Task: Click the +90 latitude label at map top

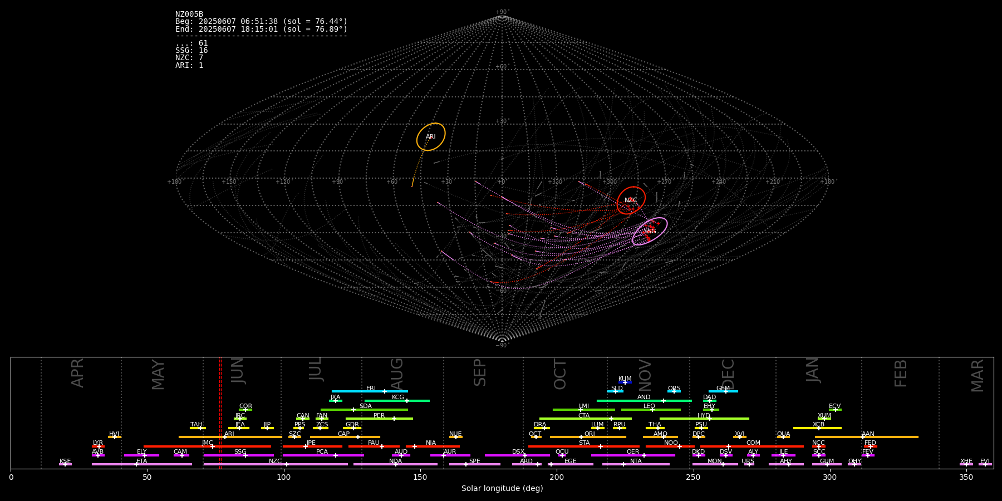Action: [502, 12]
